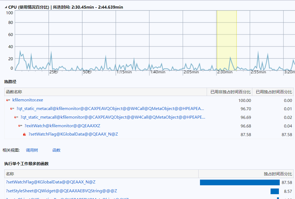Click the 1:15min marker on timeline
295x199 pixels.
(124, 72)
